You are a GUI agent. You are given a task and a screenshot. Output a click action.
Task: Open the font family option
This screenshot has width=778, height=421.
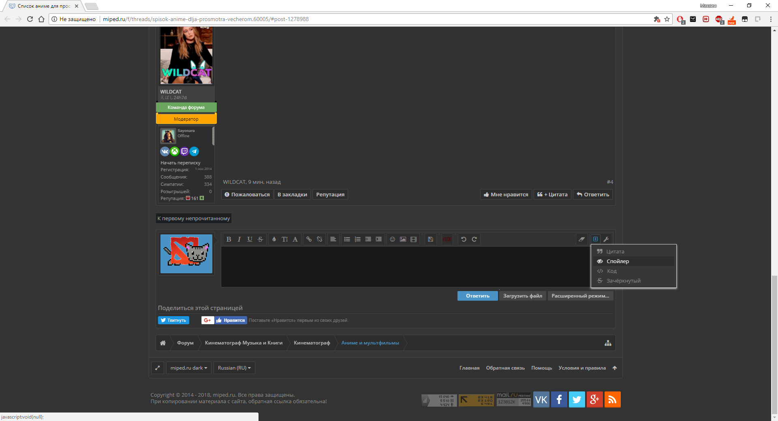coord(295,239)
